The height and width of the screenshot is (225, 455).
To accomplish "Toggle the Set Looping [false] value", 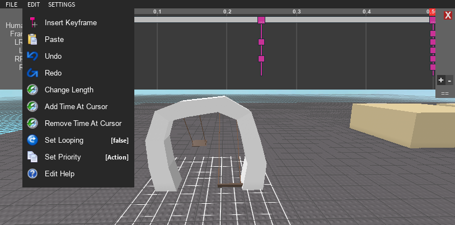I will coord(120,140).
